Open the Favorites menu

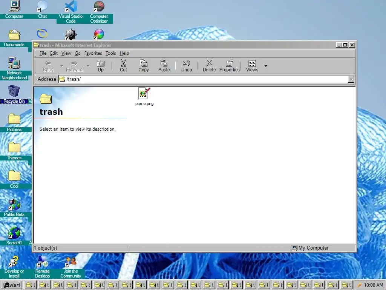(93, 53)
